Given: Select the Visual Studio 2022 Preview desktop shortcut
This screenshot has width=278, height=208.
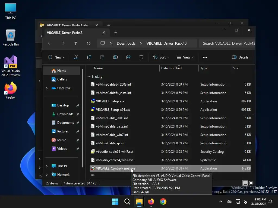Looking at the screenshot, I should tap(11, 66).
